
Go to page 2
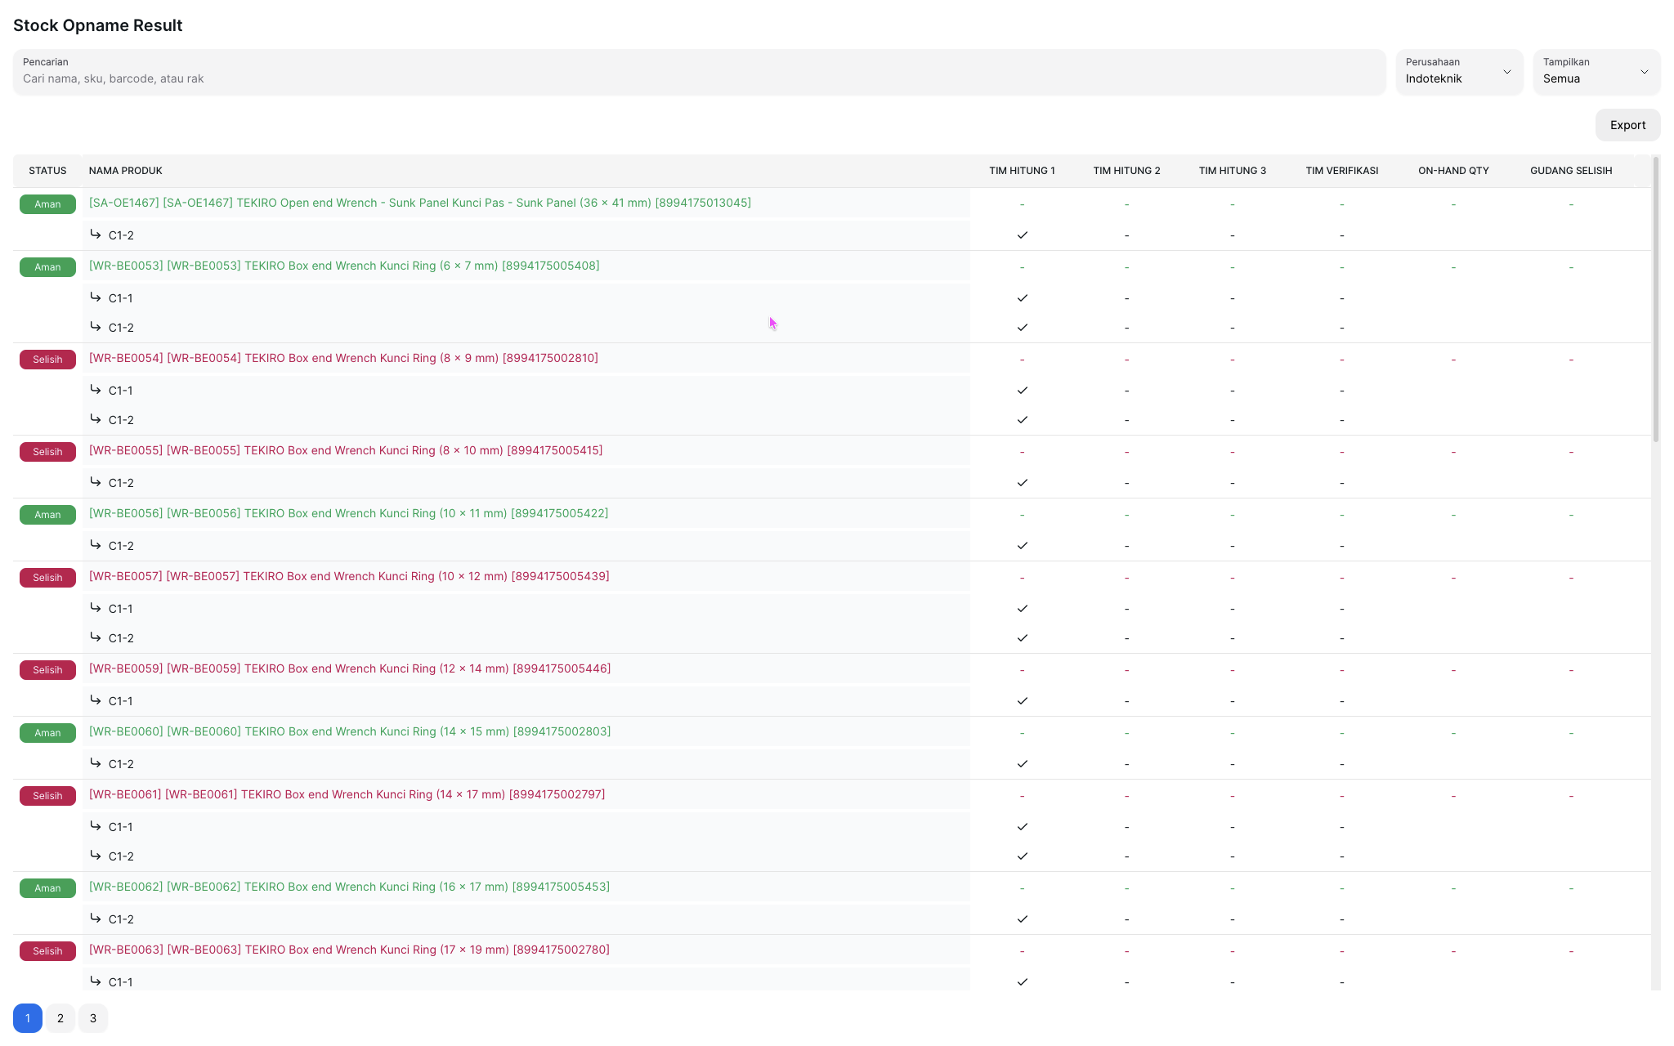(60, 1018)
